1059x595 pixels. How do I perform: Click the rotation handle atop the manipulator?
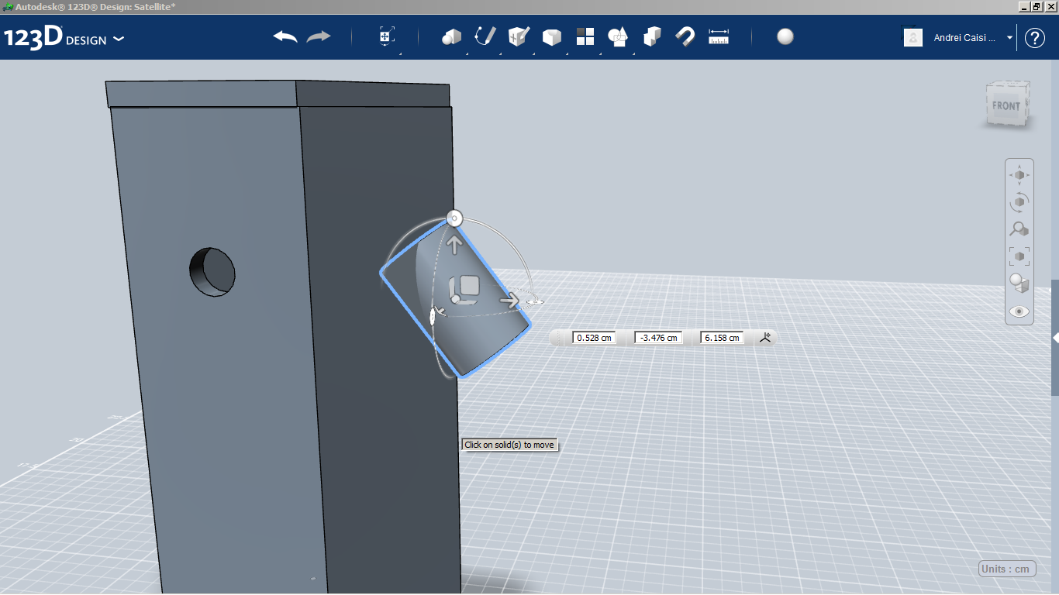(455, 218)
